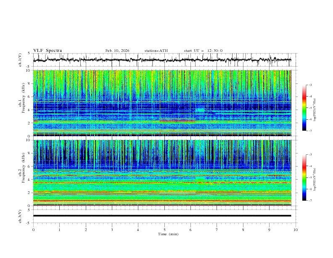
Task: Click the log(PSD) label beside ch.1 colorbar
Action: click(315, 110)
